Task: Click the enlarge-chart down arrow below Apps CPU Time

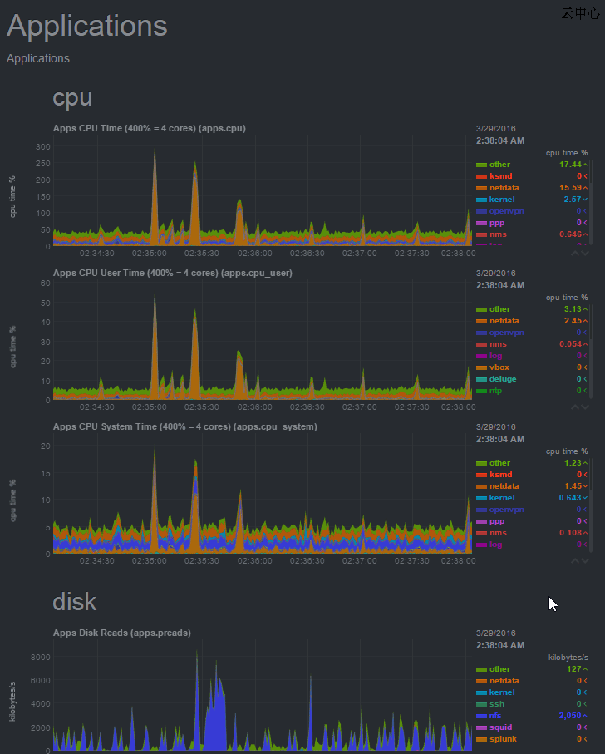Action: pos(585,254)
